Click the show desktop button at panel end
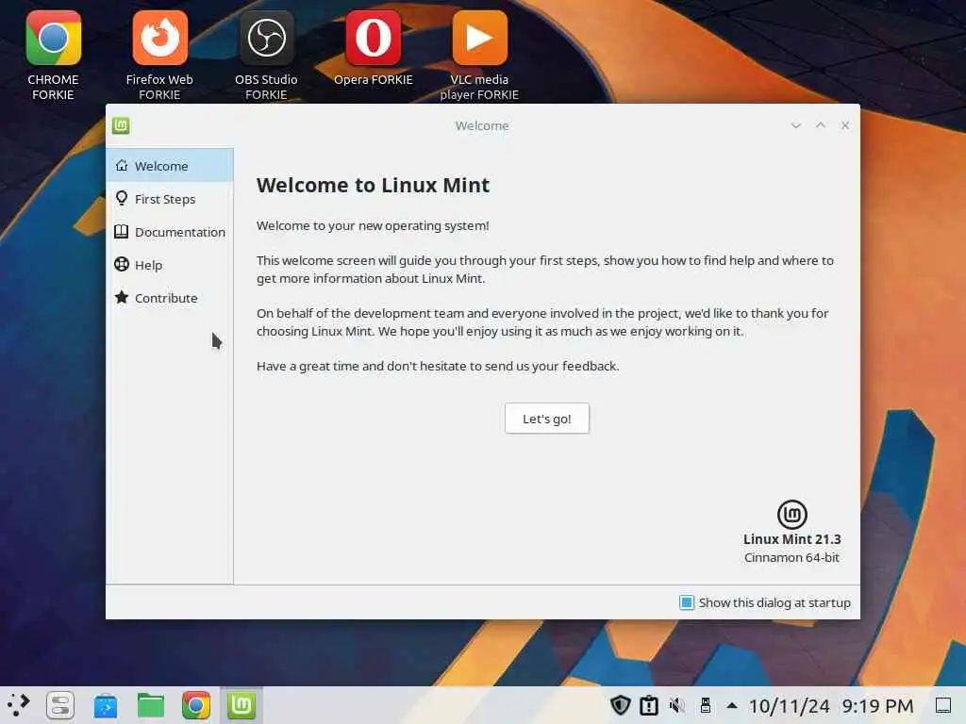966x724 pixels. coord(943,705)
